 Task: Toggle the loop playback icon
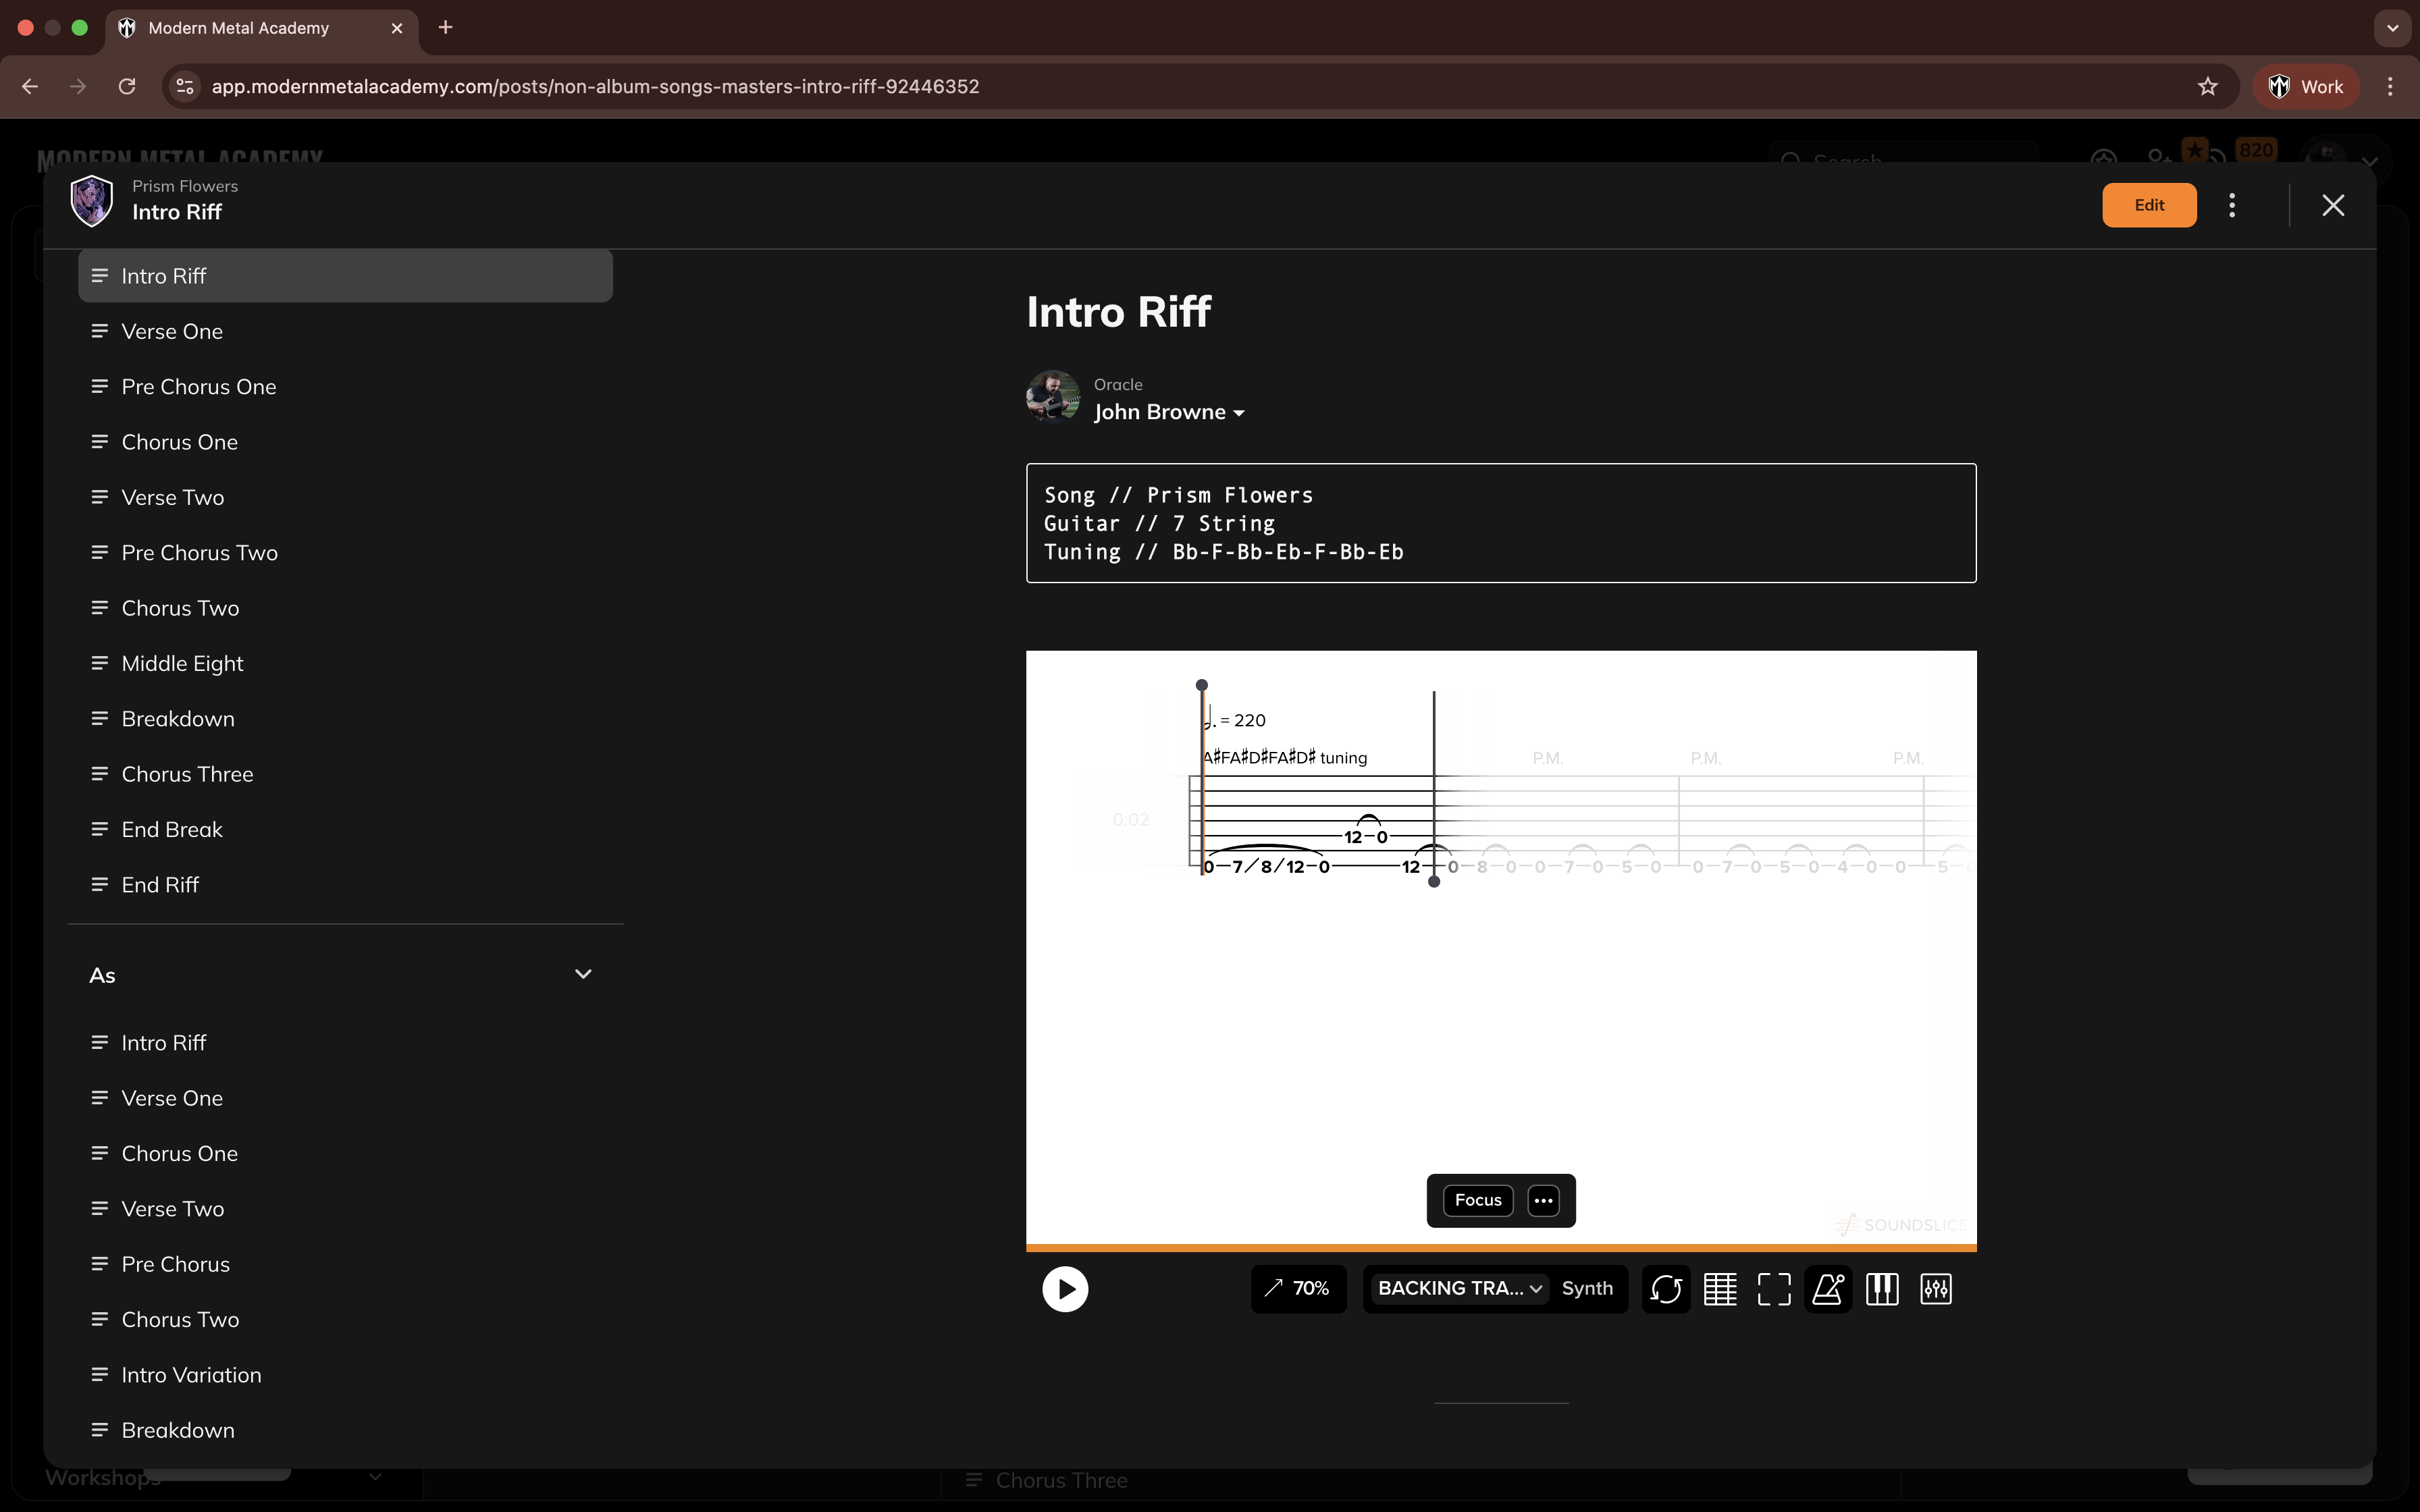coord(1665,1289)
